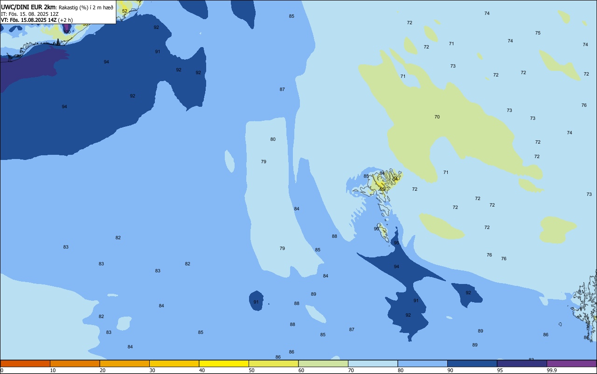This screenshot has height=374, width=597.
Task: Click the map humidity reading 65 on the islands
Action: [x=382, y=189]
